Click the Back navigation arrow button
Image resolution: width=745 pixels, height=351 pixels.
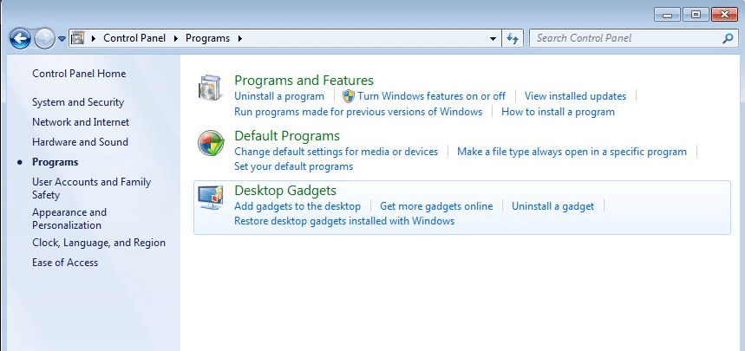pyautogui.click(x=20, y=38)
